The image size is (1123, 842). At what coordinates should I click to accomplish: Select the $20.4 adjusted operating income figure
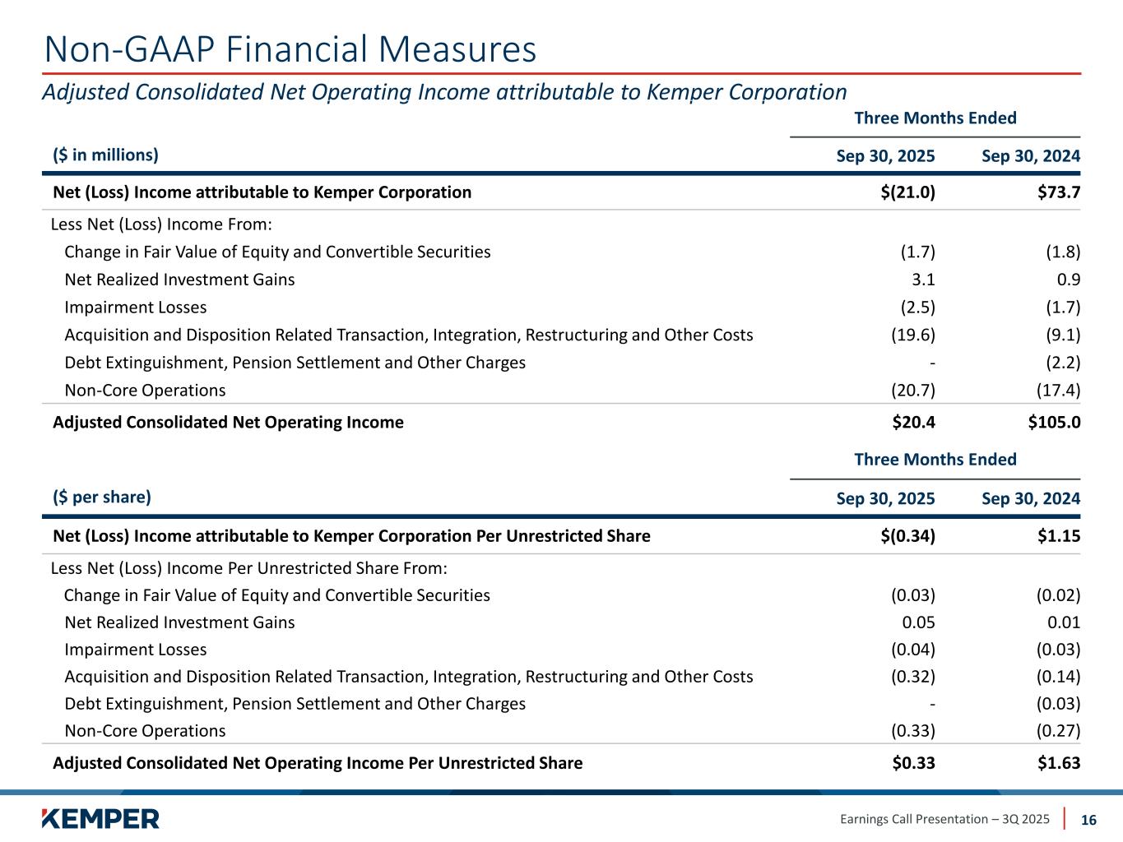[913, 423]
